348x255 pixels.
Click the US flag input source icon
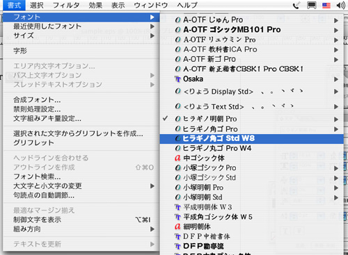point(326,5)
